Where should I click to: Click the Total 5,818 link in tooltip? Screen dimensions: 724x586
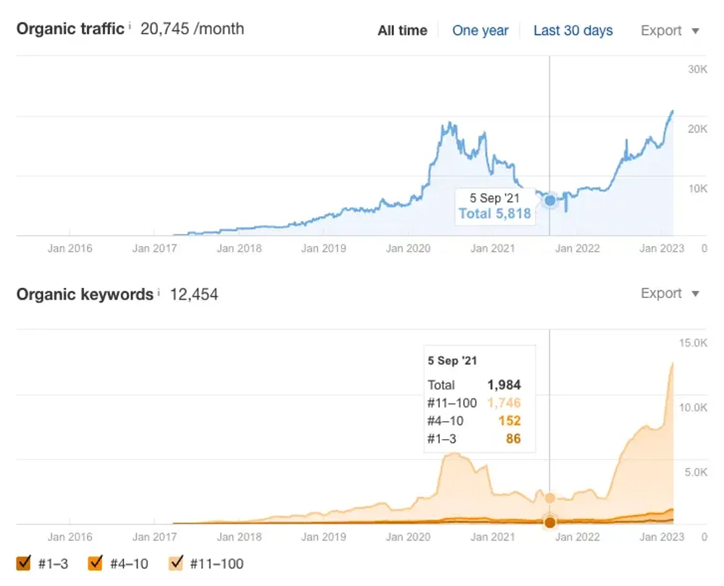(x=494, y=213)
